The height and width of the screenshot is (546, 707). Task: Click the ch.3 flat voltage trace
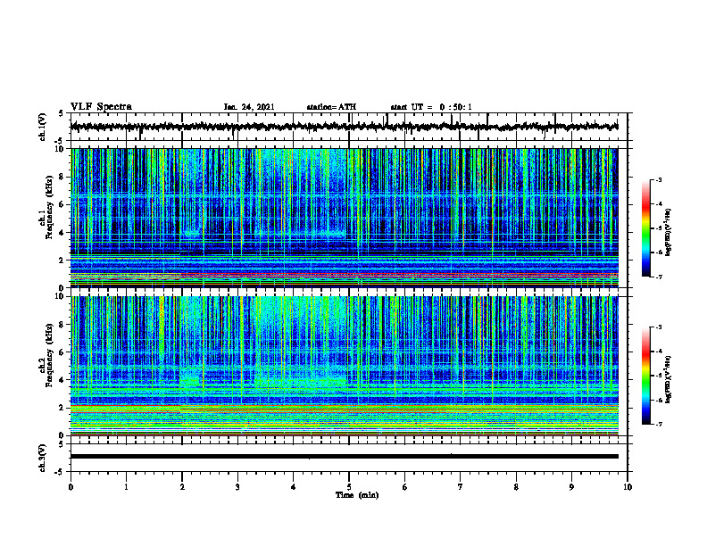coord(344,457)
